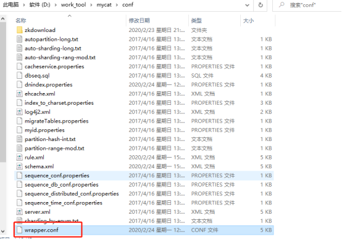Click the conf breadcrumb segment
The image size is (342, 239).
[x=128, y=5]
